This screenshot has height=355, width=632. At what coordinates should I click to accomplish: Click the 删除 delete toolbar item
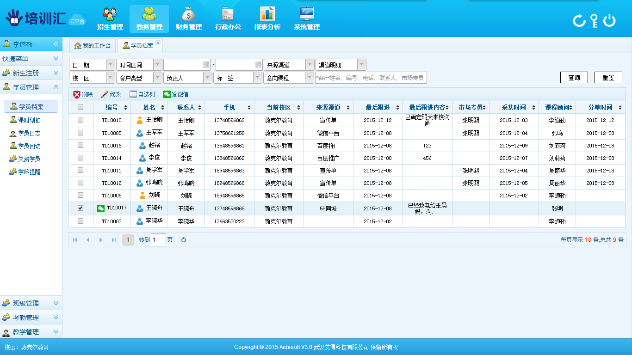click(x=83, y=94)
